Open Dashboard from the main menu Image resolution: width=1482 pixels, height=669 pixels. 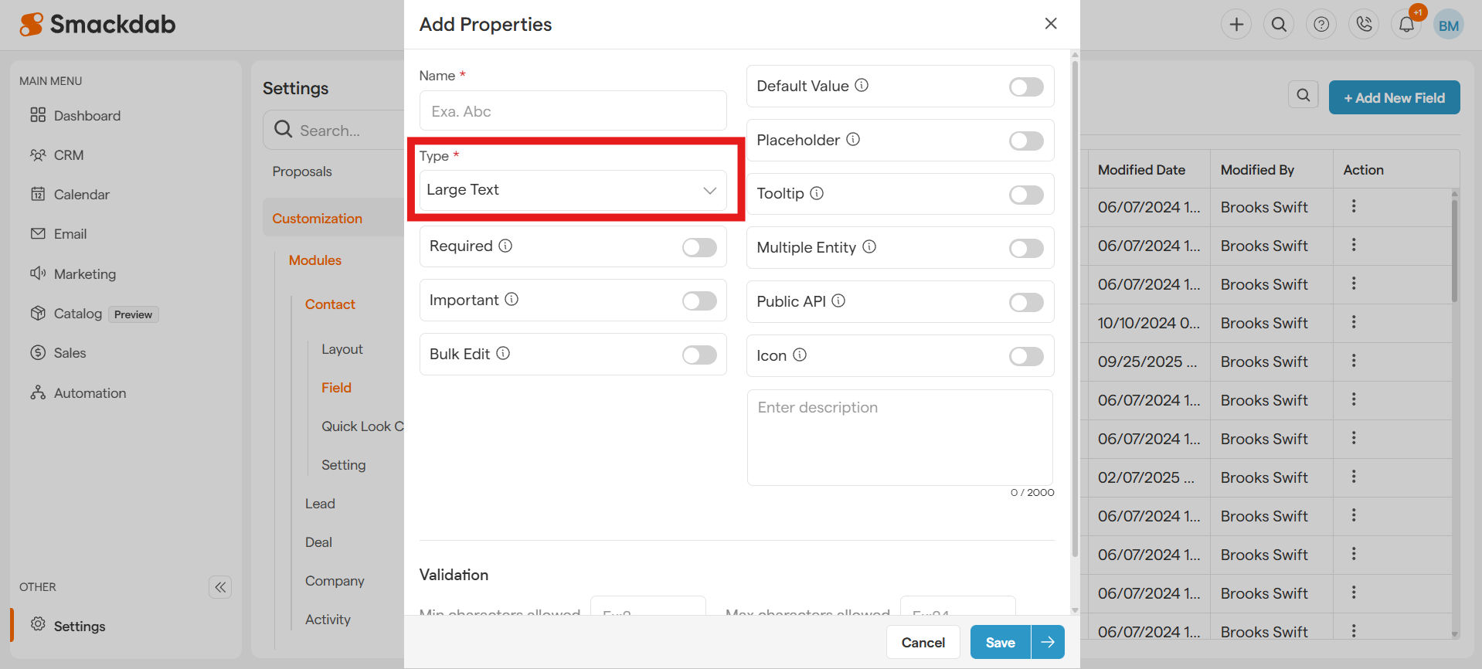87,116
